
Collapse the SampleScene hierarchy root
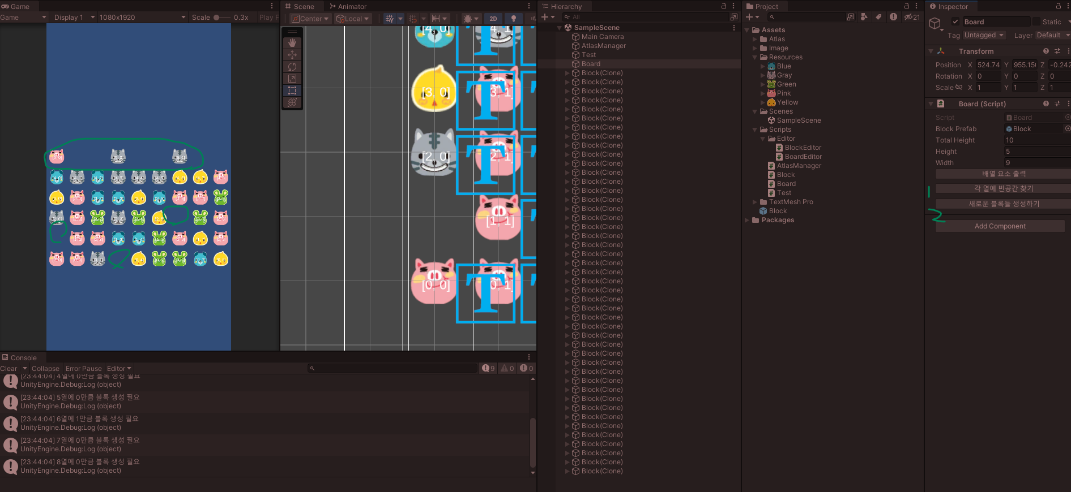pos(560,28)
